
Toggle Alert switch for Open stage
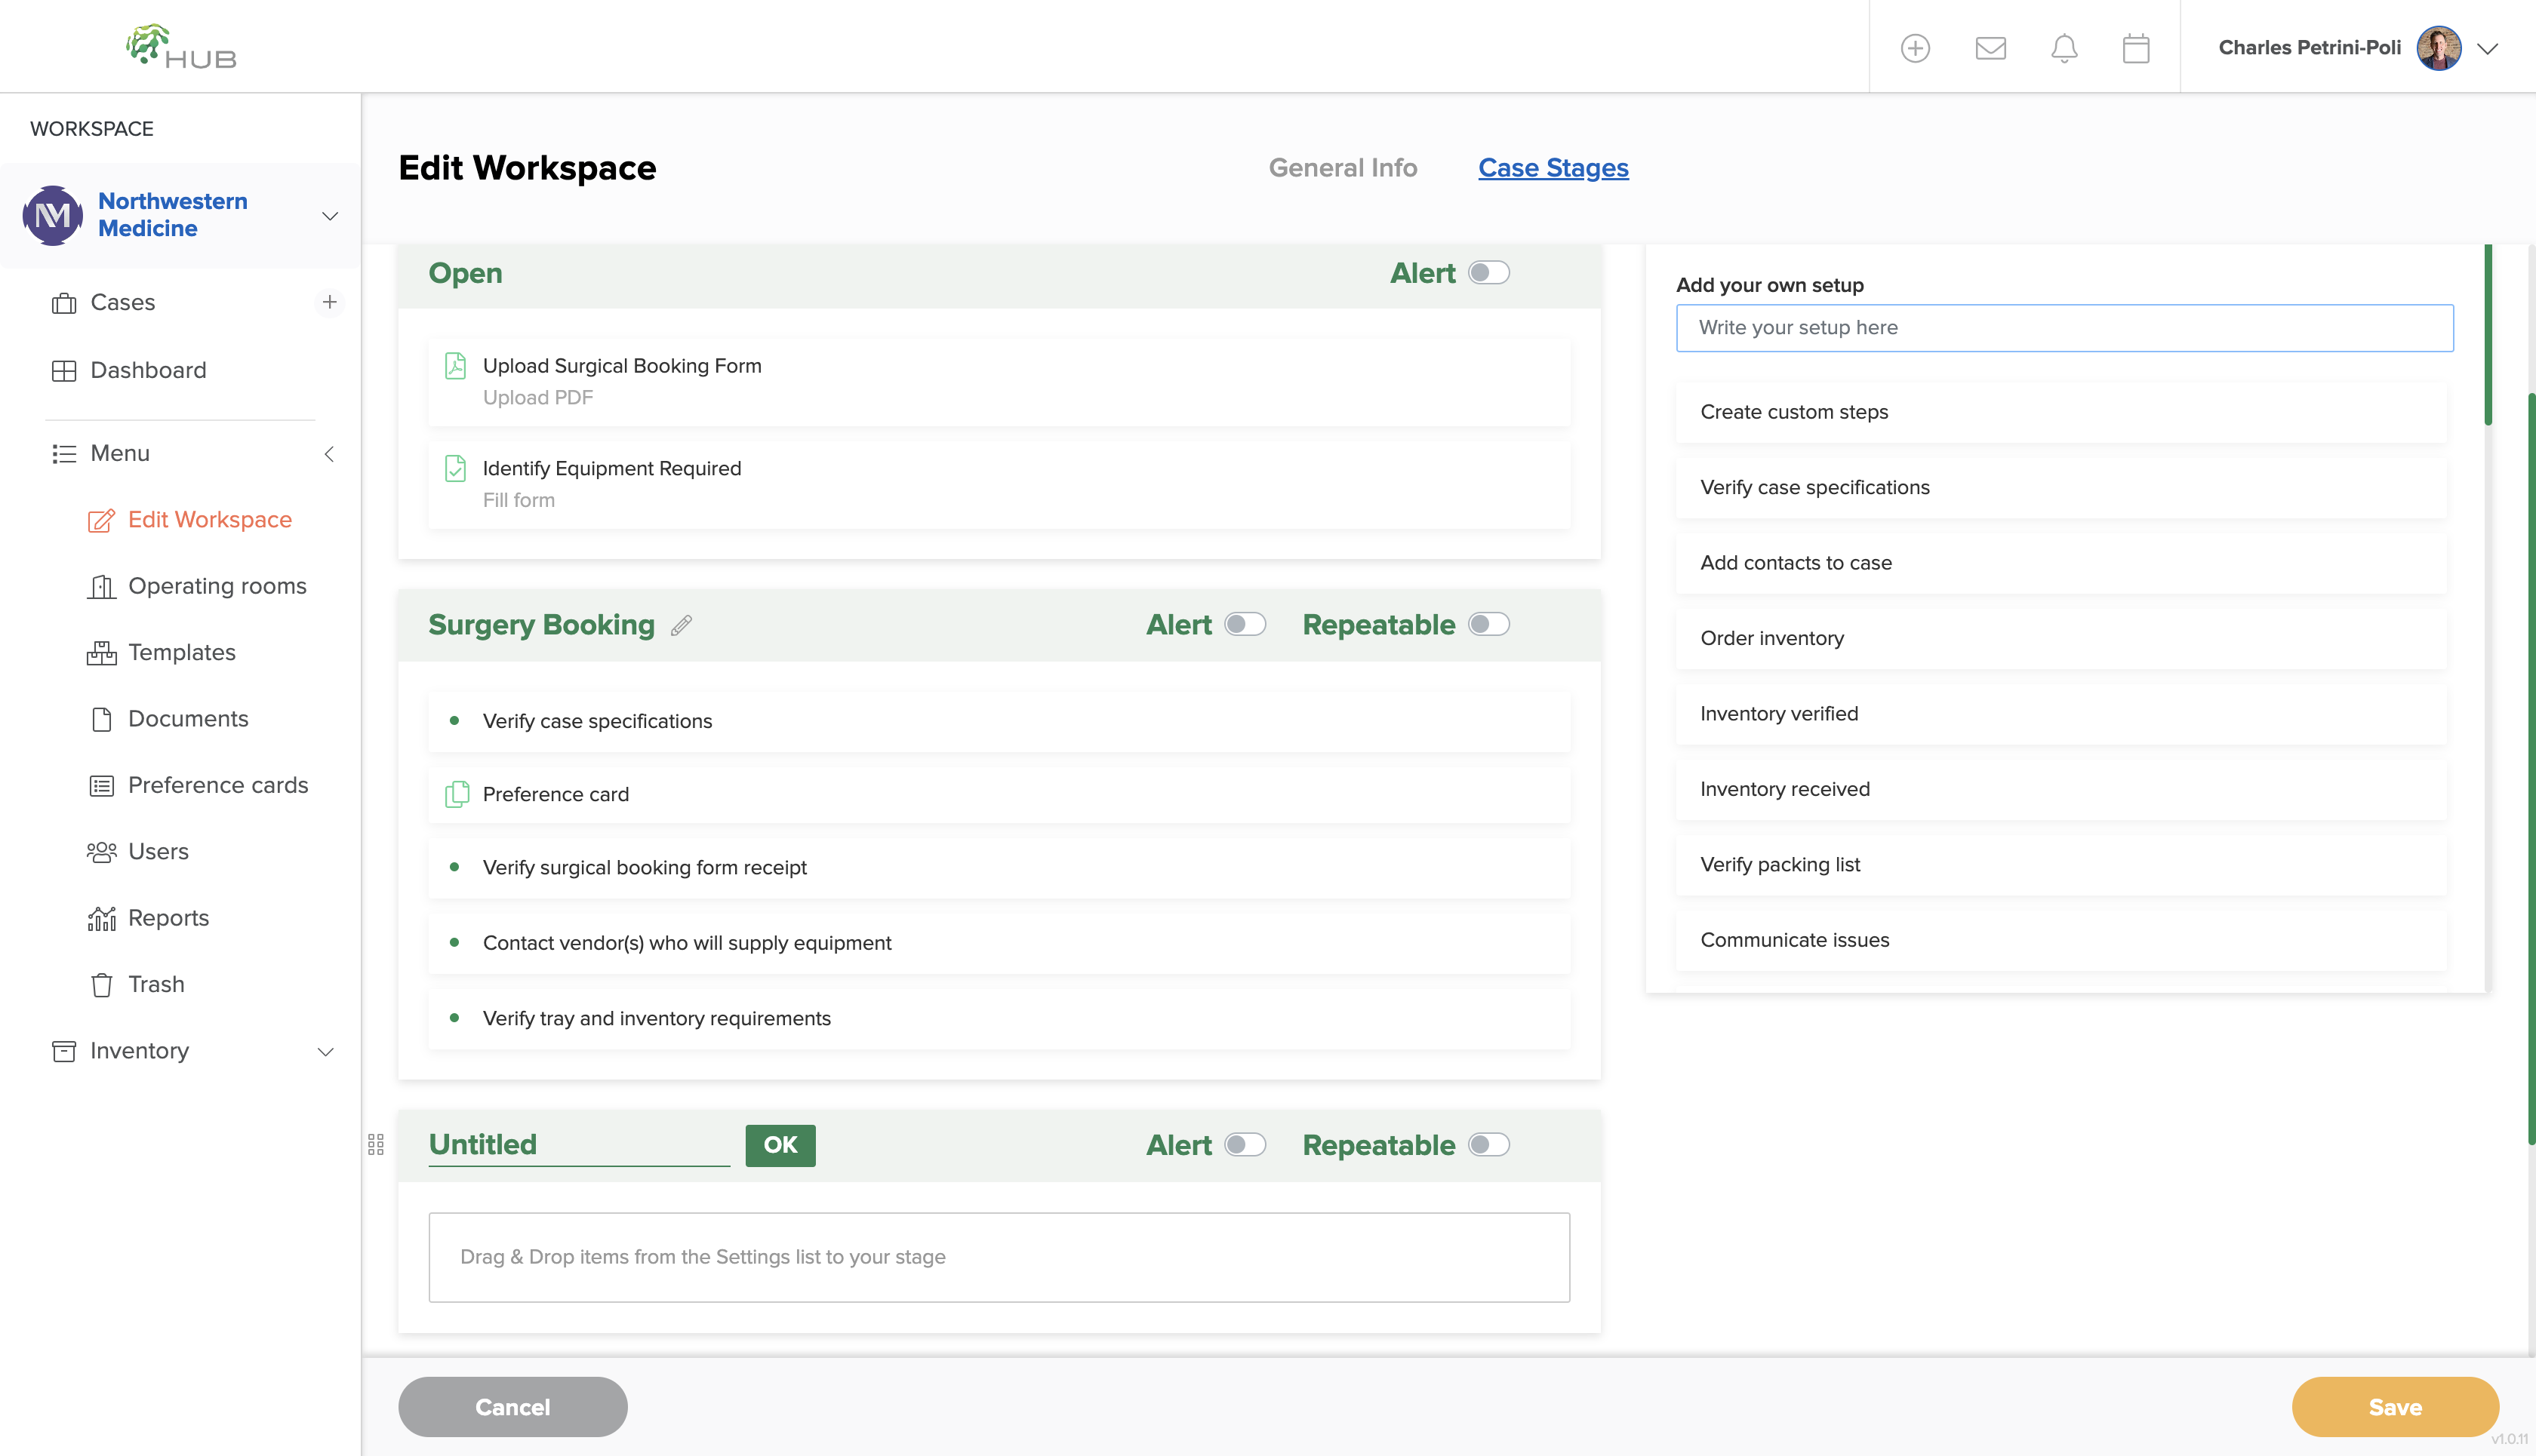(x=1488, y=273)
